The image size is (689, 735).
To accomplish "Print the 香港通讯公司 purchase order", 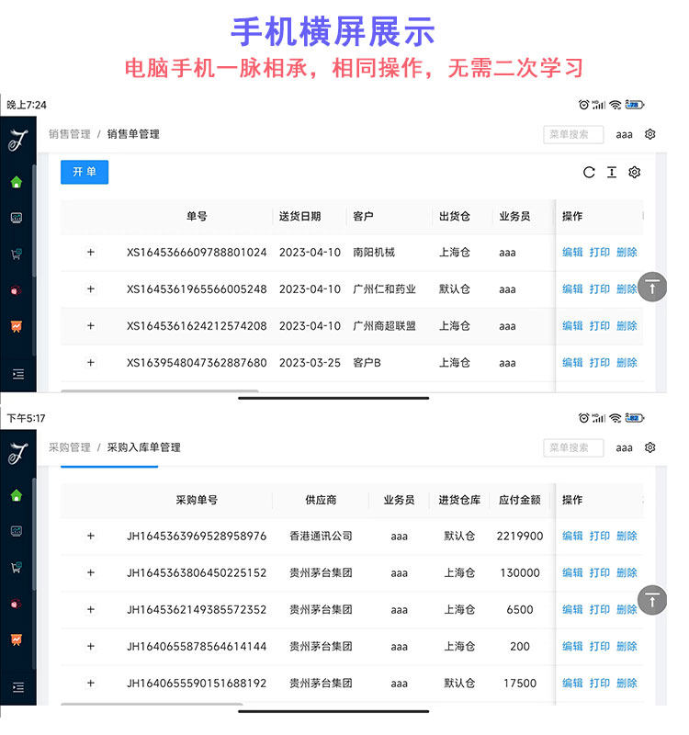I will (600, 536).
